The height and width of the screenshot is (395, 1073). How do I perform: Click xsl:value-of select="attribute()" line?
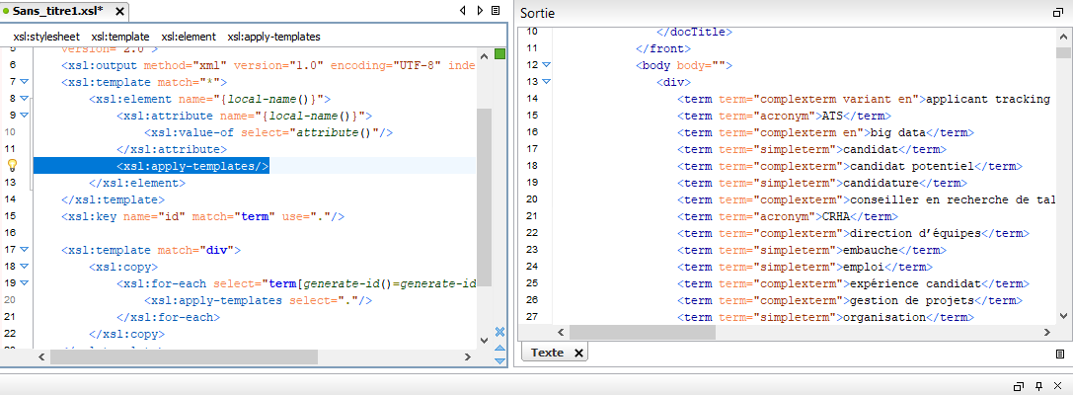(268, 132)
